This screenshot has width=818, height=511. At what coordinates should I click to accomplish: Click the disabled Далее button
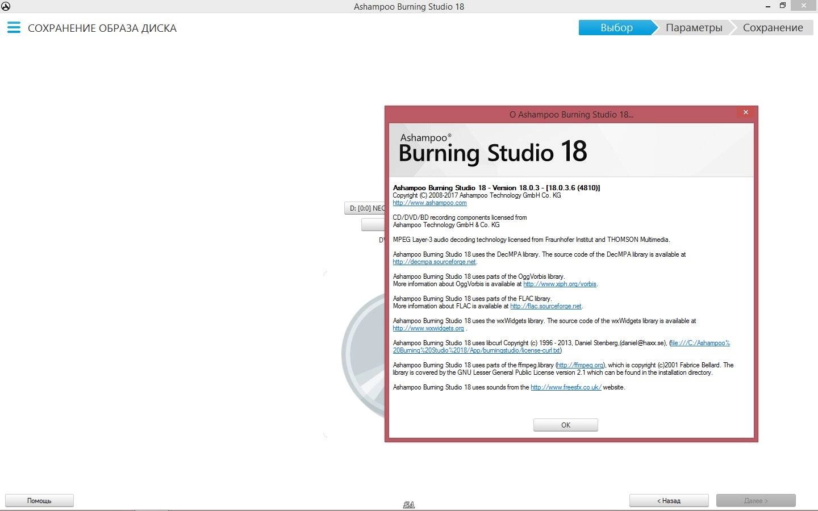(x=756, y=500)
